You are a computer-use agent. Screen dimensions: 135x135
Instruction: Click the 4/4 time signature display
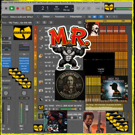tap(66, 7)
